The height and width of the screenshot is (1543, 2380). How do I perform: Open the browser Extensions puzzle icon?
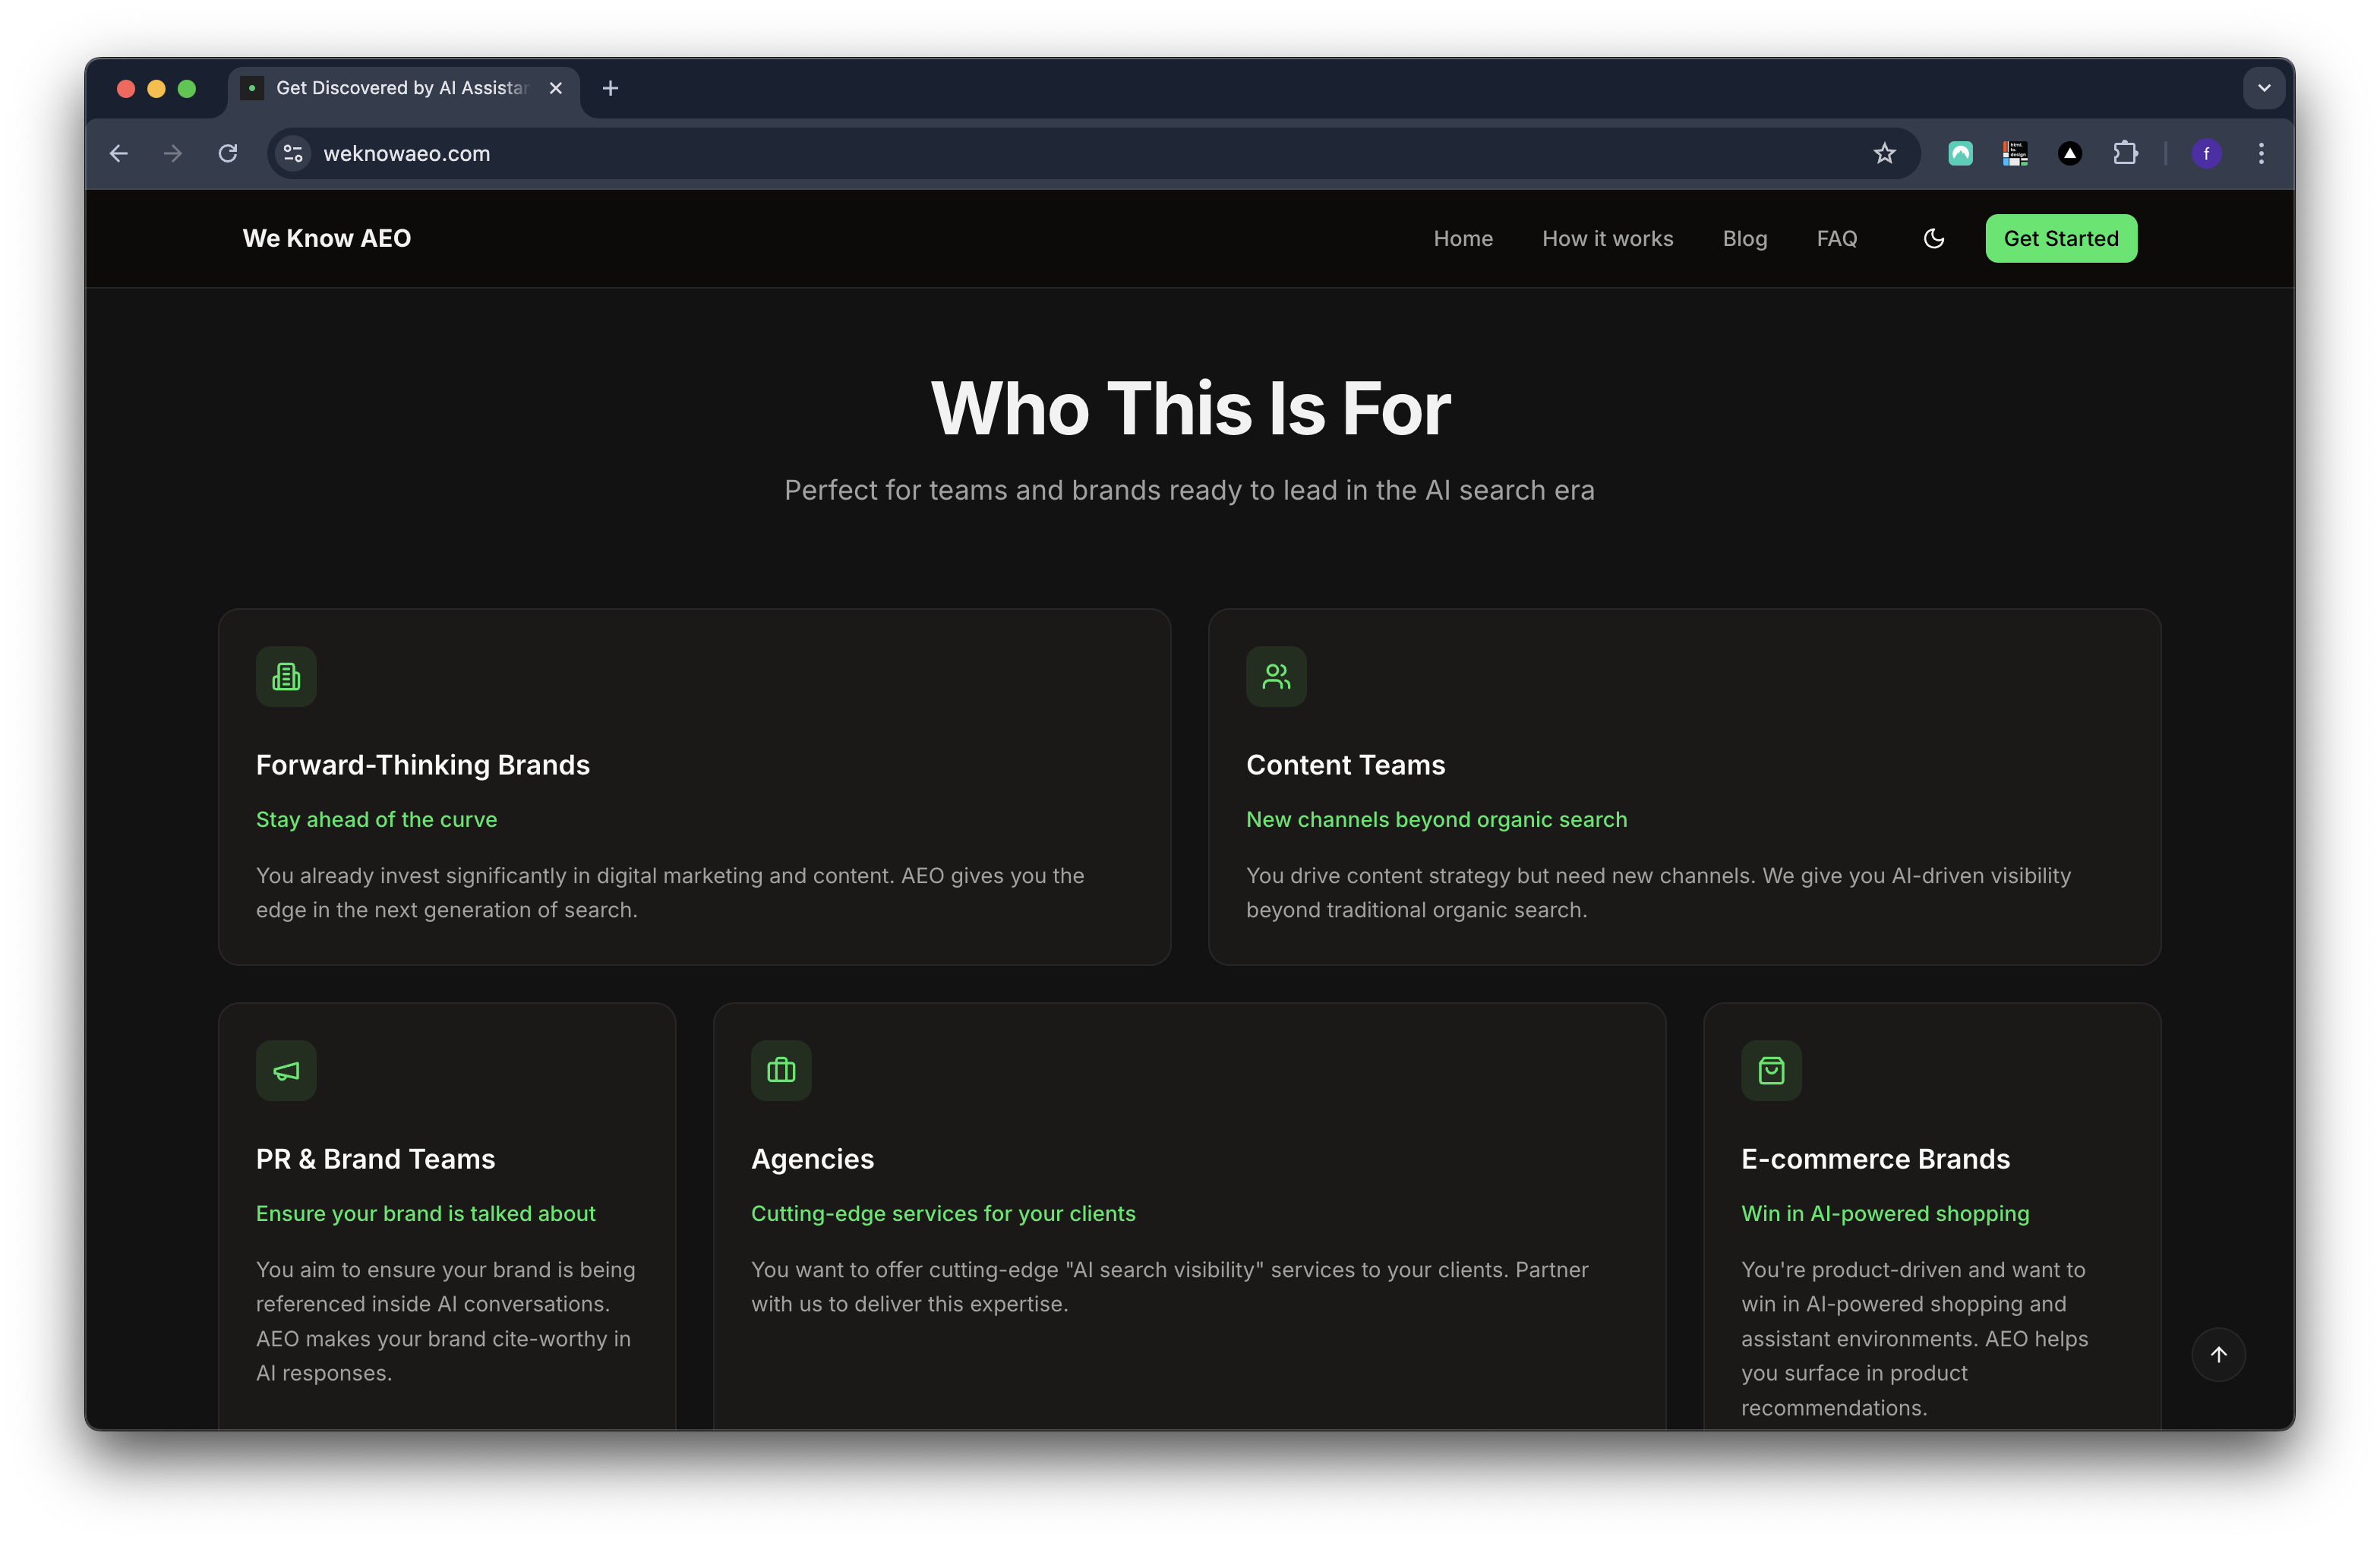pos(2124,153)
